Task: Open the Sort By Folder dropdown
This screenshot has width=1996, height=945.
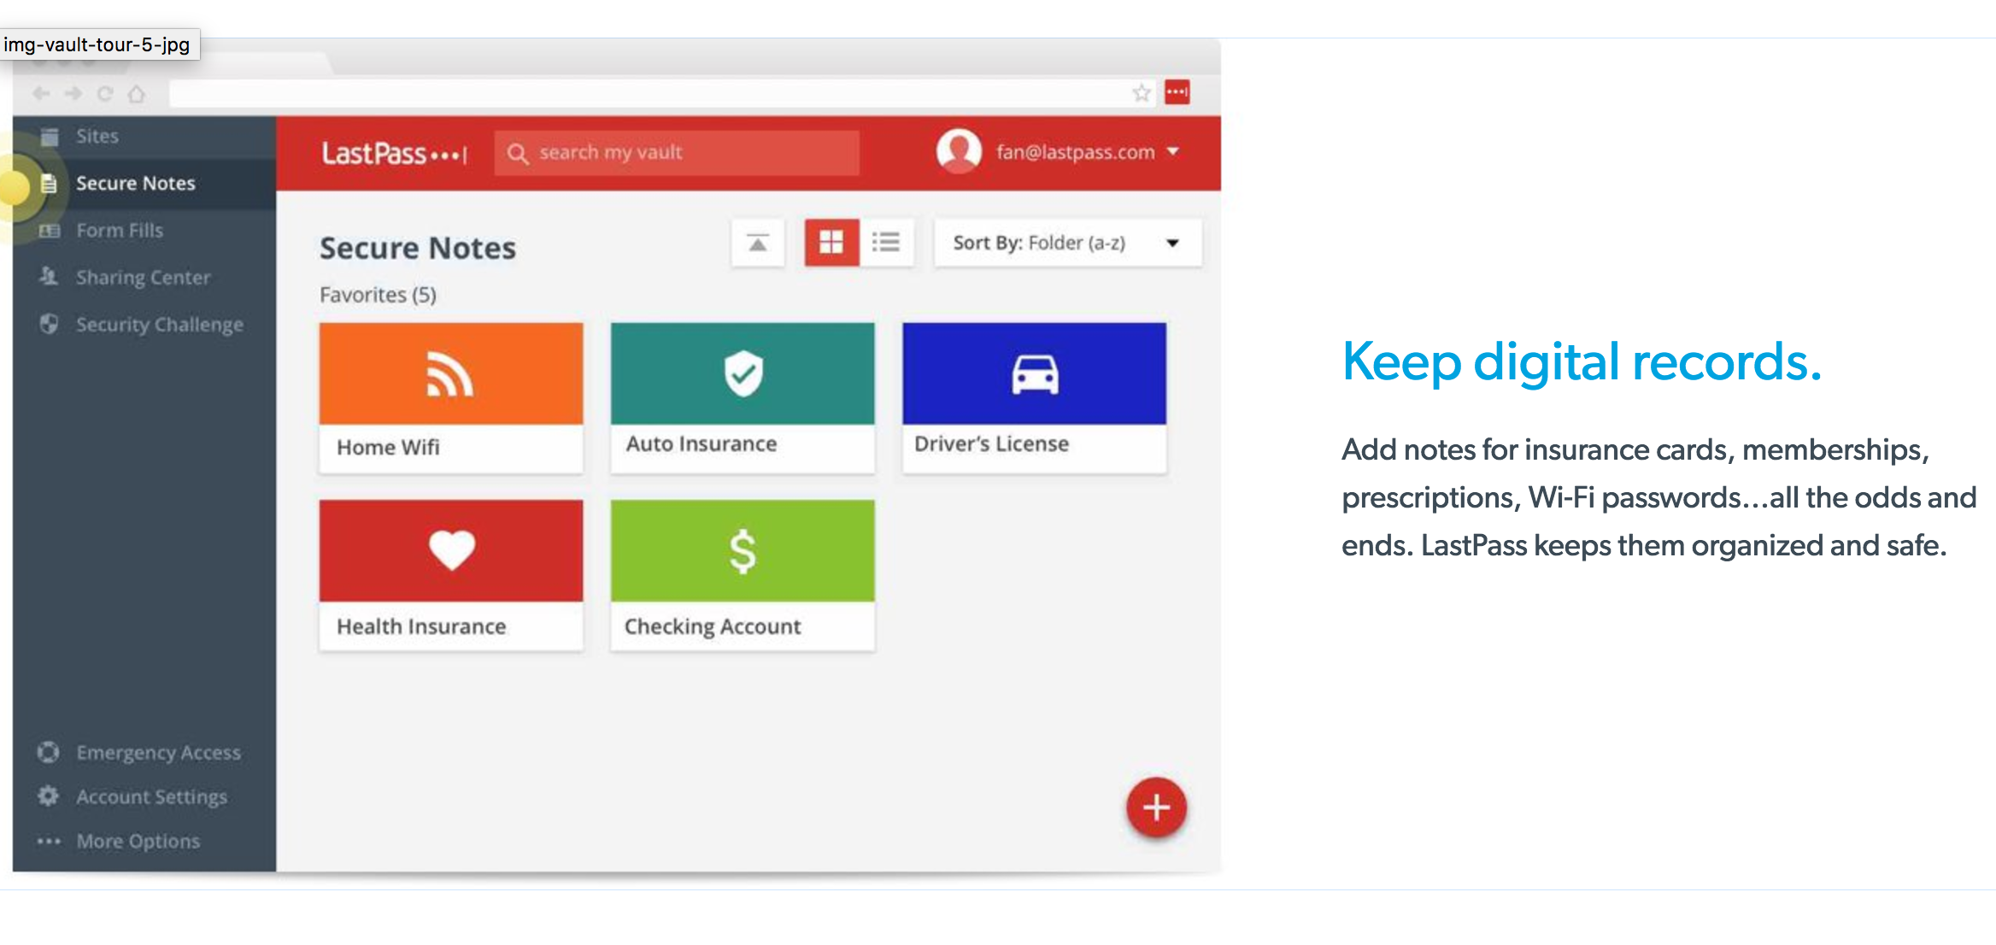Action: (1067, 244)
